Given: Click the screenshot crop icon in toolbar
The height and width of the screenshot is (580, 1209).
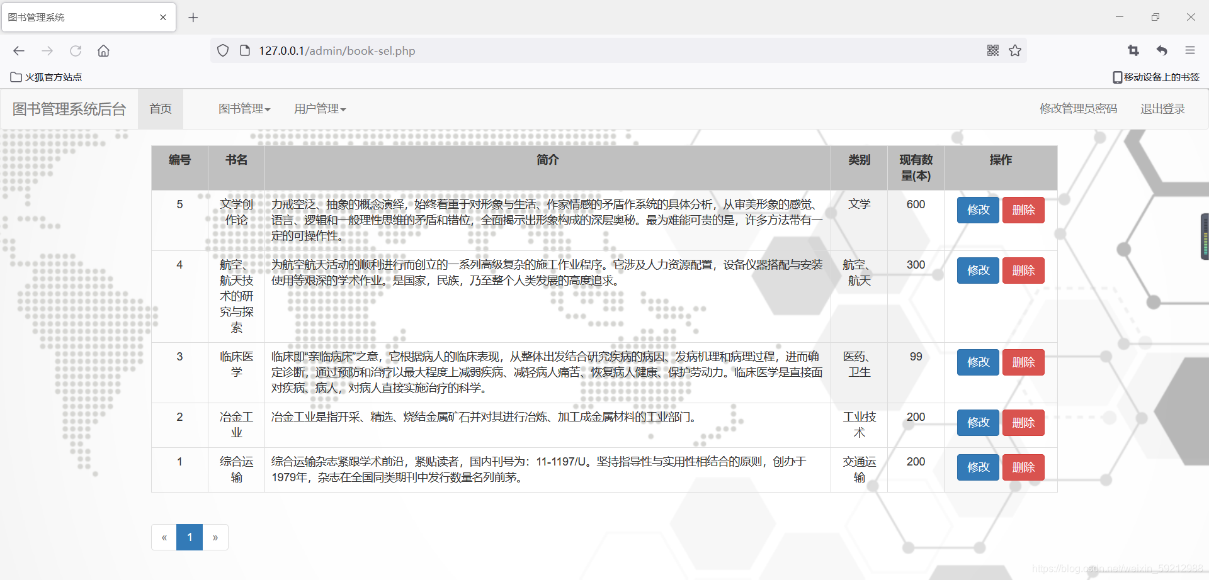Looking at the screenshot, I should tap(1133, 50).
